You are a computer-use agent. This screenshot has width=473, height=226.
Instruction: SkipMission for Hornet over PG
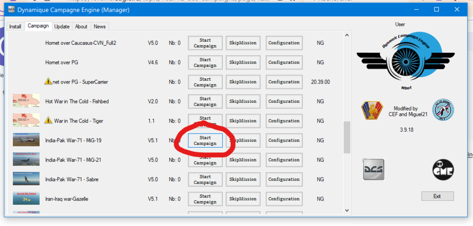click(243, 63)
